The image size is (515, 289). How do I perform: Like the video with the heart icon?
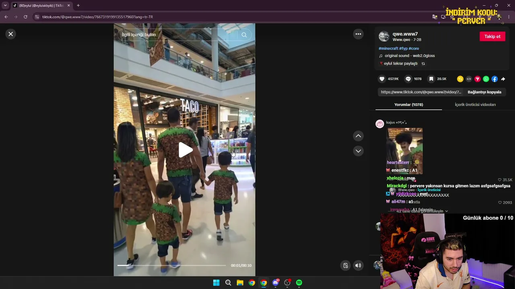[x=382, y=79]
